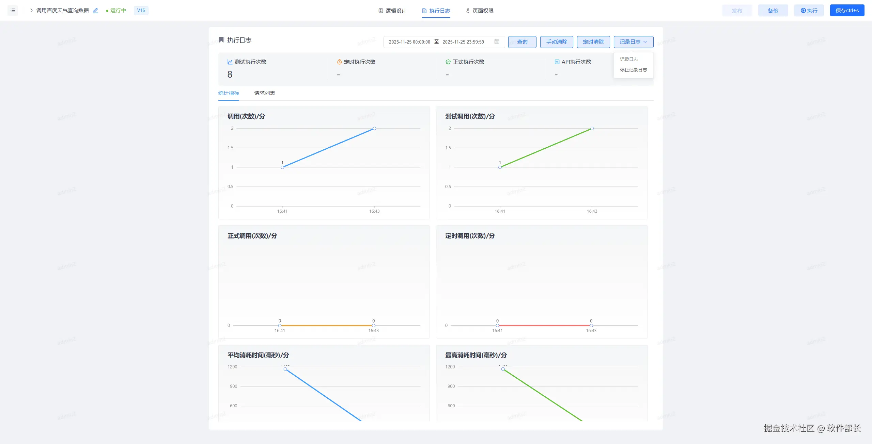
Task: Click the 执行日志 bookmark icon
Action: [x=221, y=40]
